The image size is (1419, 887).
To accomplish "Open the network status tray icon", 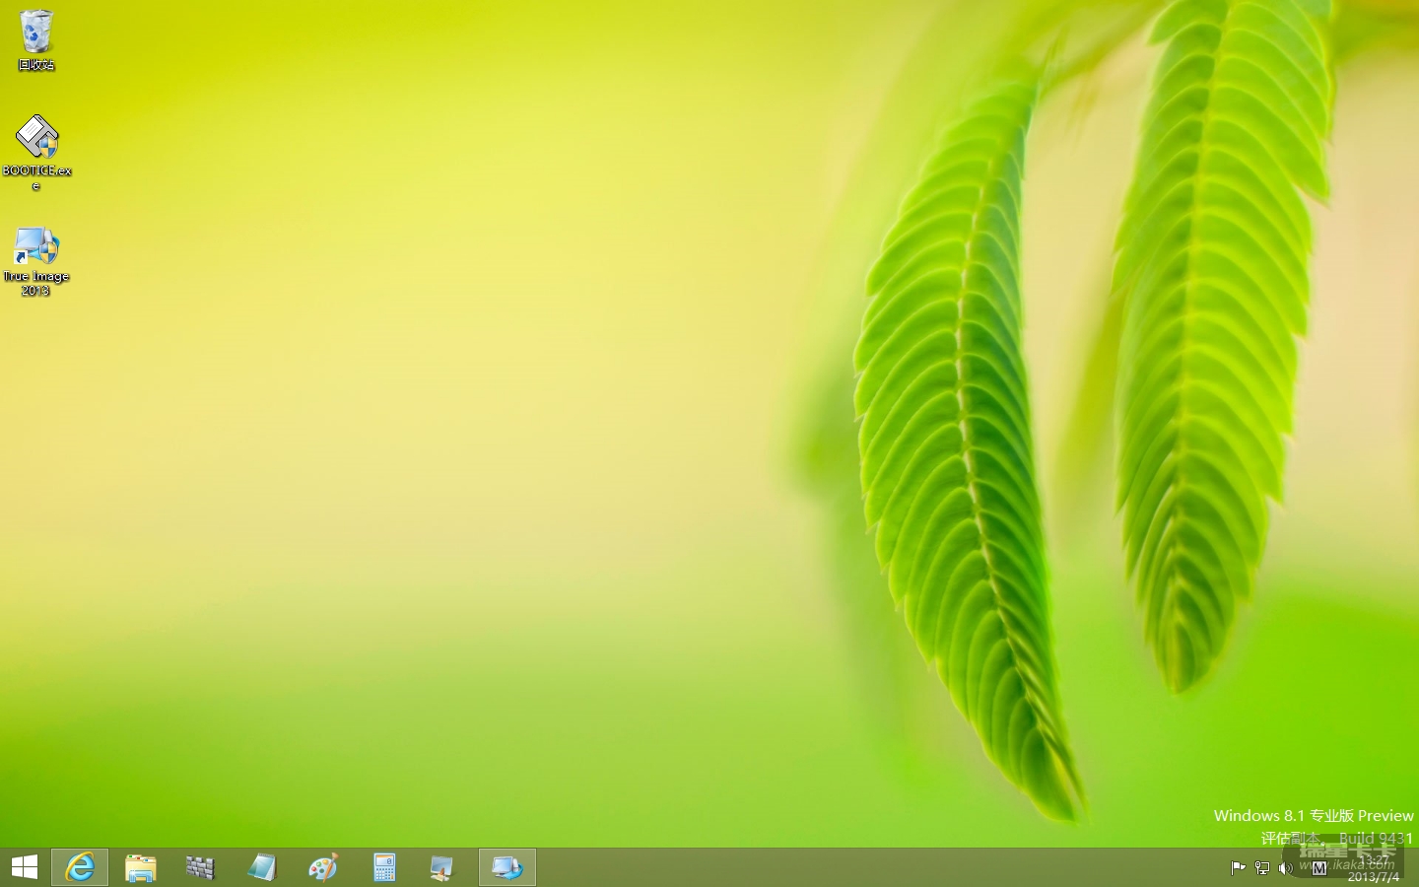I will [x=1262, y=868].
